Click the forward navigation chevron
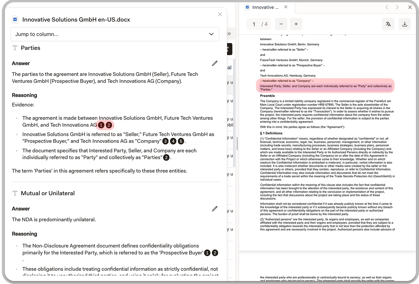This screenshot has width=419, height=284. coord(397,7)
